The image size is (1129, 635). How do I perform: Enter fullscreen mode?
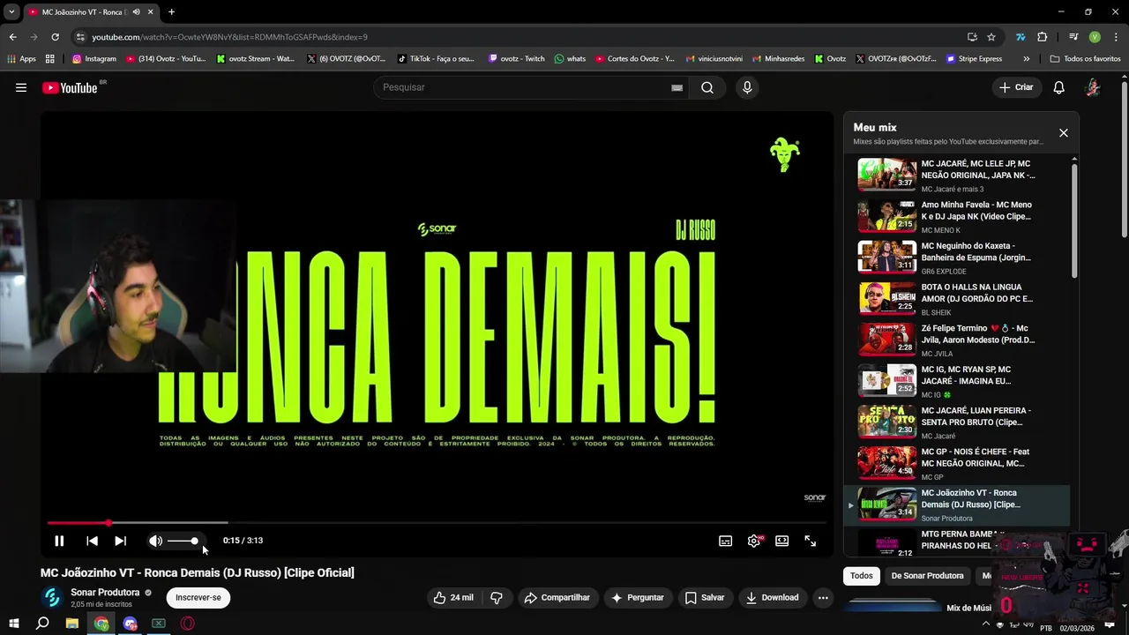pos(810,541)
